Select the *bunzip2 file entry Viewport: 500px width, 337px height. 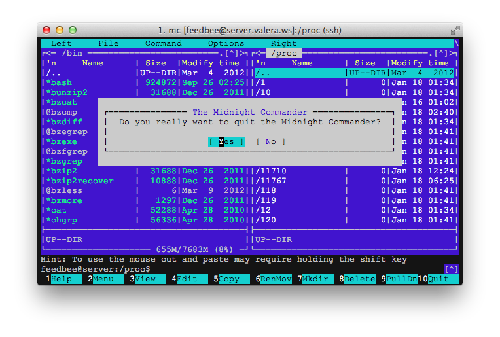click(145, 92)
